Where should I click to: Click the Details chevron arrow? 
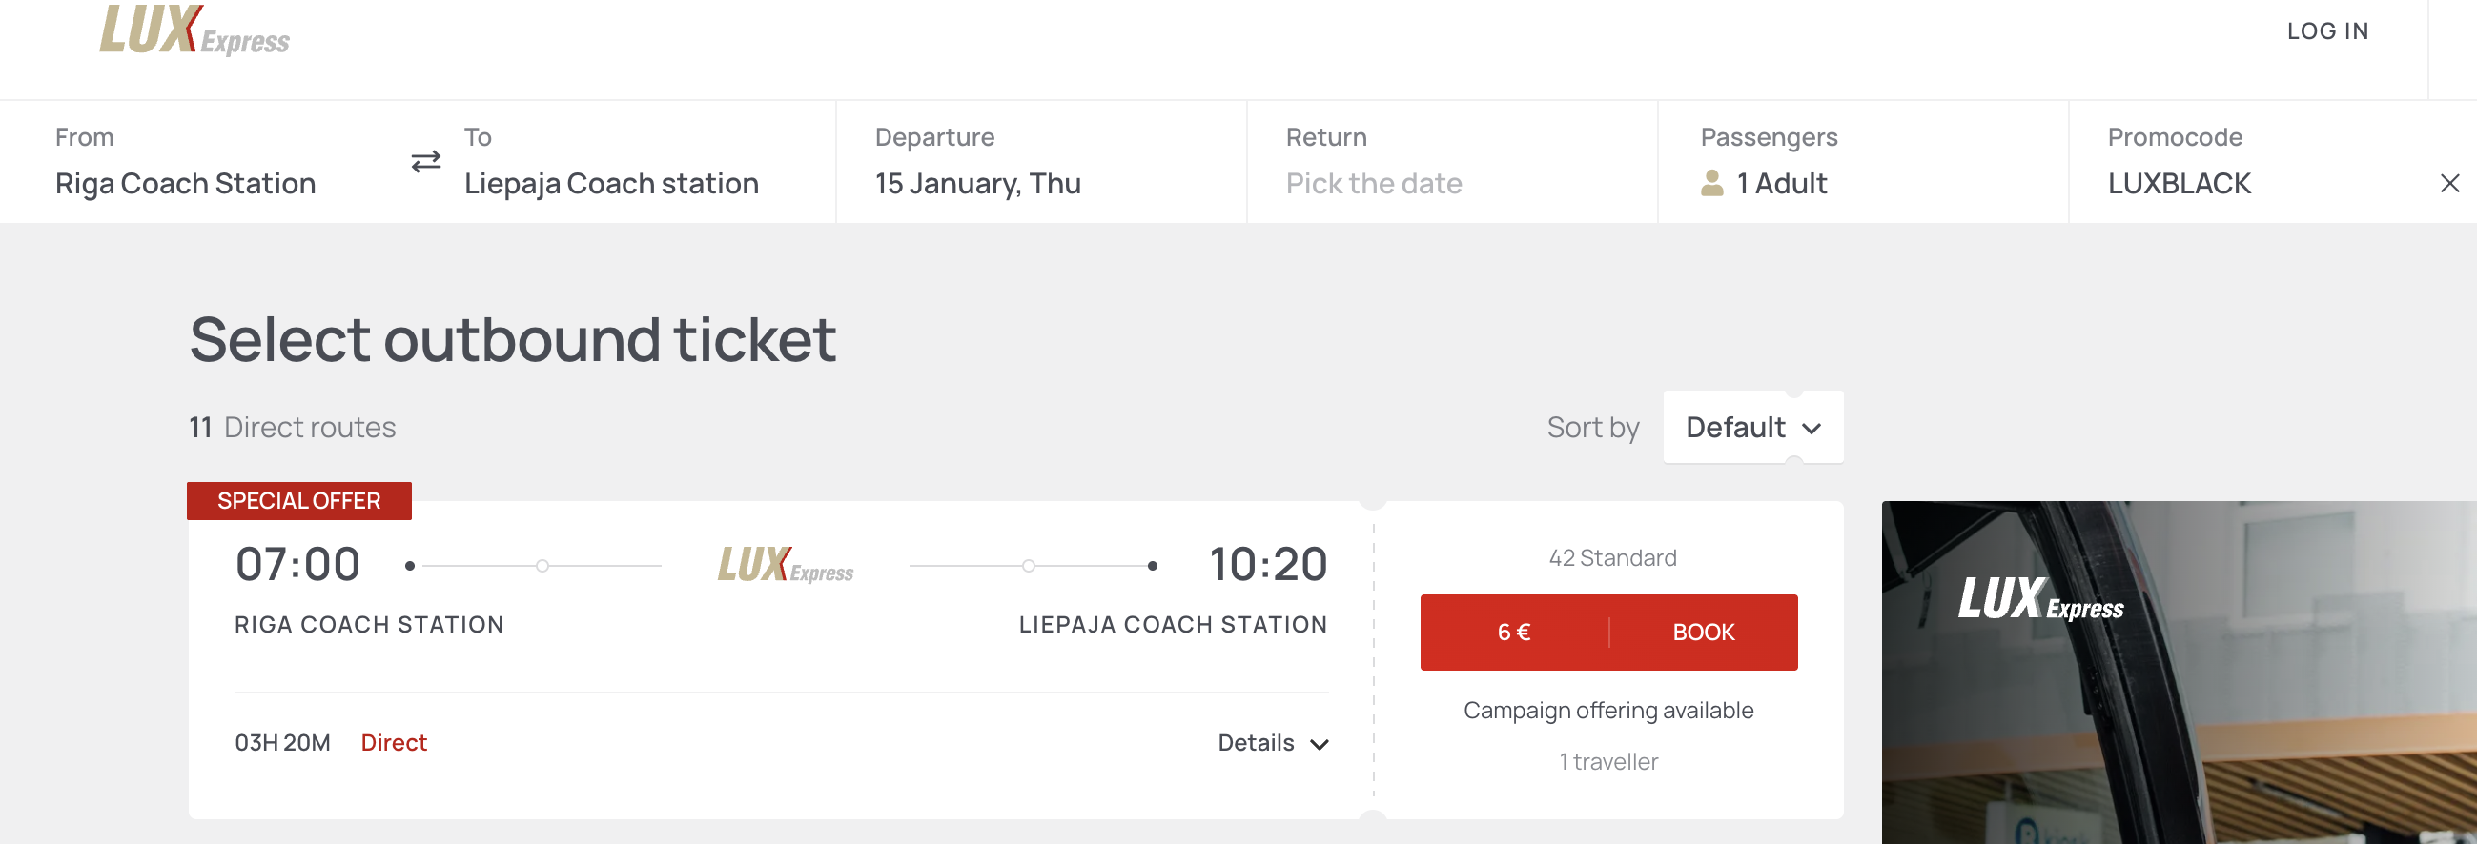[x=1320, y=744]
